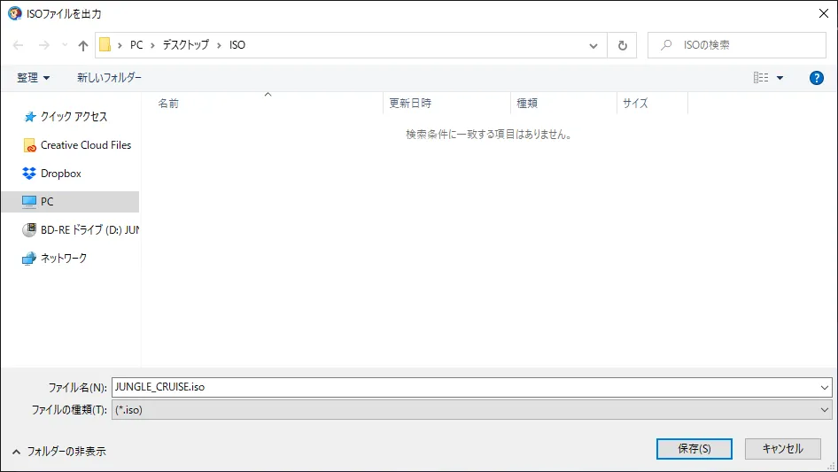Collapse folders with フォルダーの非表示
The width and height of the screenshot is (838, 472).
58,452
